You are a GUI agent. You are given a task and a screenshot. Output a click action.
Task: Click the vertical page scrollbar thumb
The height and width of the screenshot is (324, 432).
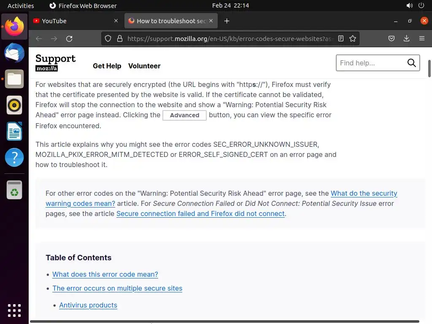tap(429, 69)
